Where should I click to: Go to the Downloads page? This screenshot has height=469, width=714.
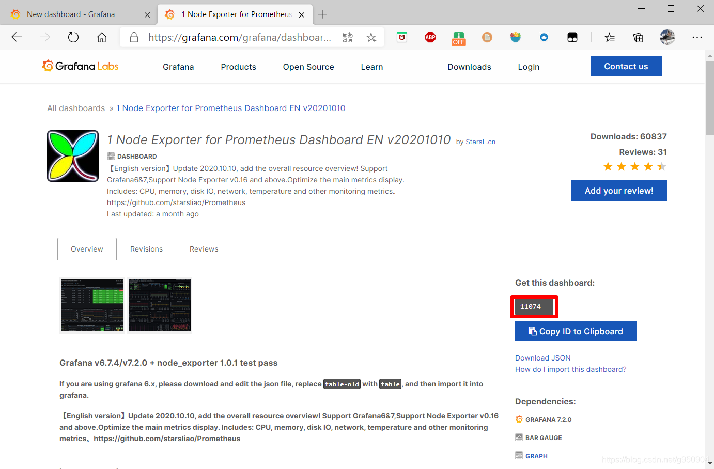(469, 67)
